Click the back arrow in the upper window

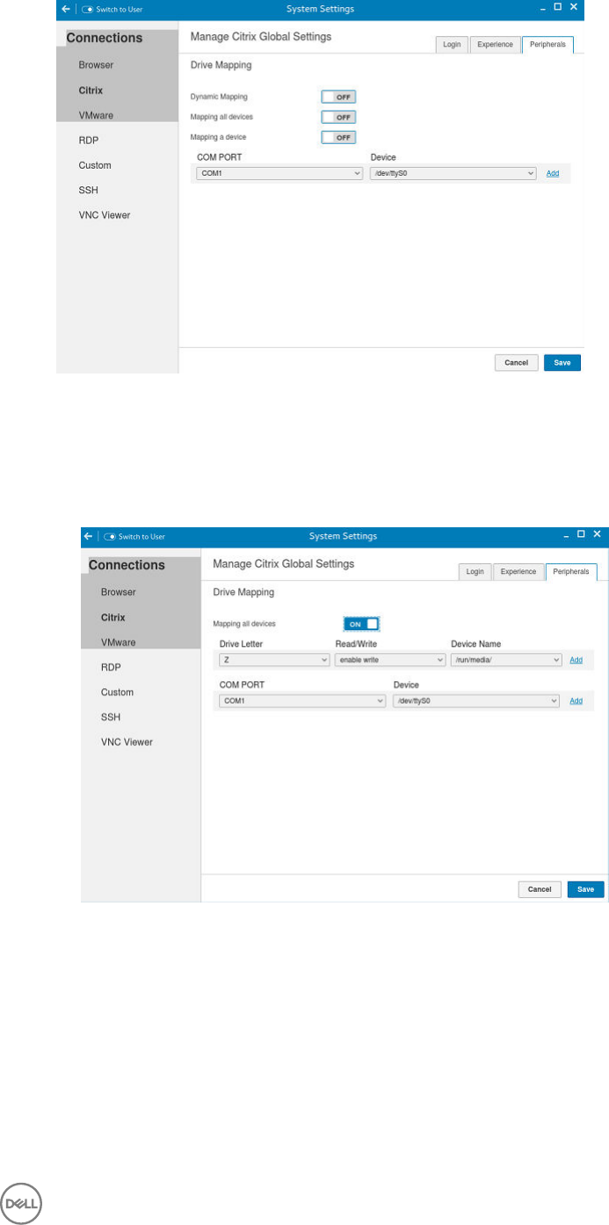[66, 8]
